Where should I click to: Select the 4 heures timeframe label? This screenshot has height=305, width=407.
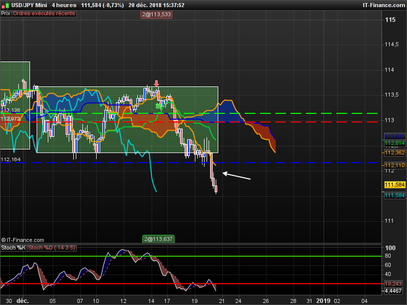tap(64, 5)
